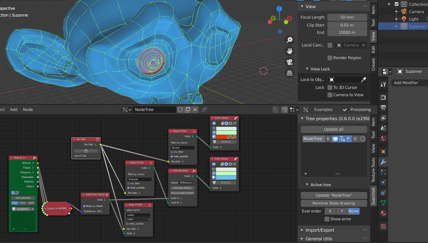Collapse the View panel
428x243 pixels.
(302, 6)
